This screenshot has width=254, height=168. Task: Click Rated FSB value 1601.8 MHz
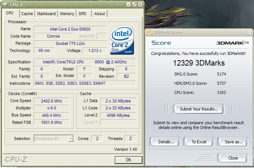click(52, 122)
